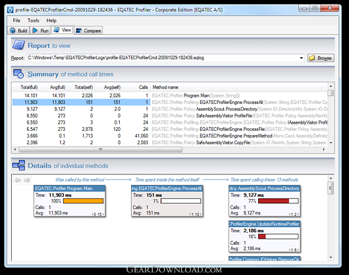The width and height of the screenshot is (349, 275).
Task: Open the EQATEC.Profiler.Program.Main caller box
Action: (69, 201)
